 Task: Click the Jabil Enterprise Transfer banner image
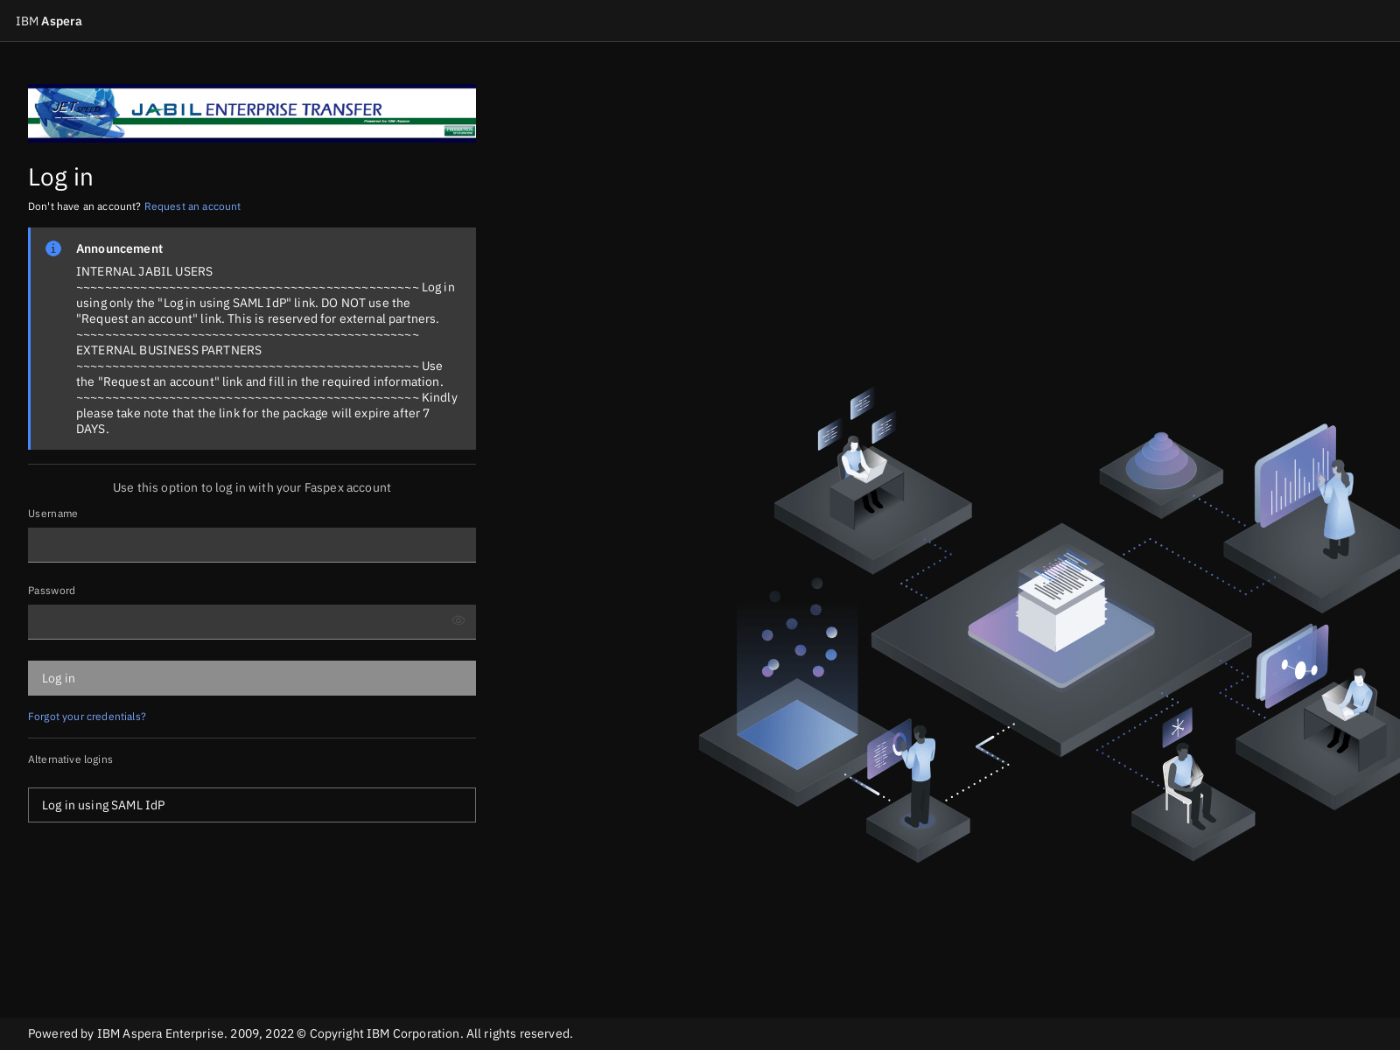pos(252,112)
